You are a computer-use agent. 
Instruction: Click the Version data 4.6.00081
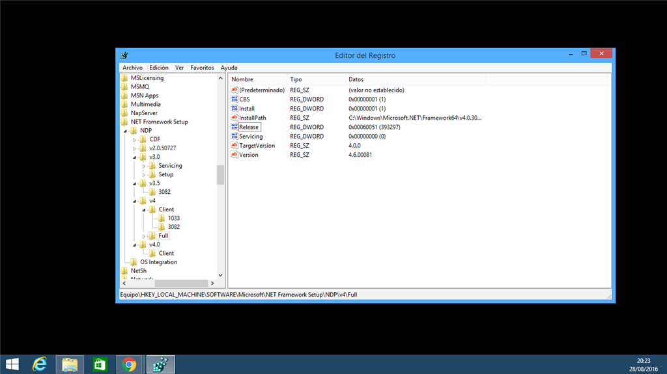pyautogui.click(x=360, y=155)
